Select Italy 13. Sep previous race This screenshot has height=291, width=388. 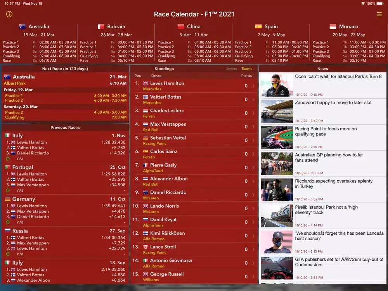[x=65, y=271]
